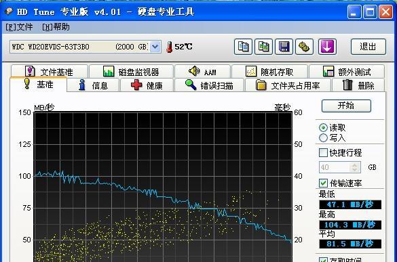Click the copy screenshot icon
The height and width of the screenshot is (262, 397).
click(x=263, y=47)
